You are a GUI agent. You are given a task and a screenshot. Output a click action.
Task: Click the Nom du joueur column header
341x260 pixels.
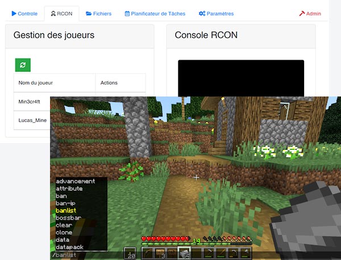[55, 83]
